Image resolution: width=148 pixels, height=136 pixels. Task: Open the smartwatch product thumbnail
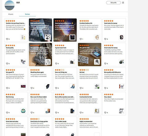coord(97,37)
